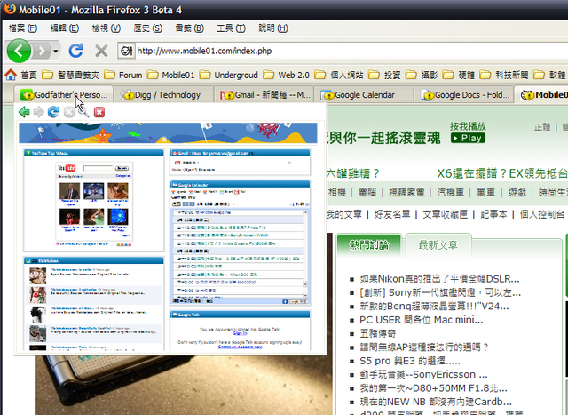Open the 文章收藏區 link
Screen dimensions: 568x415
click(446, 214)
